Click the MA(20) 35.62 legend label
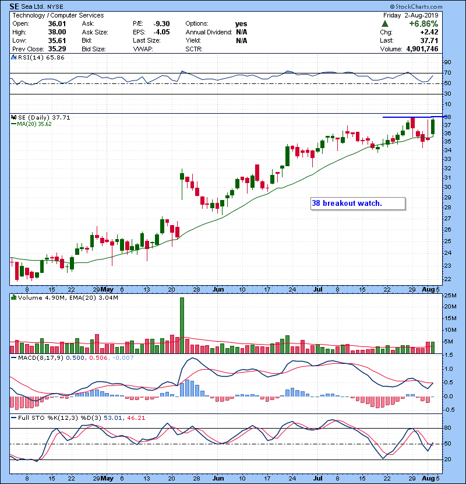 click(x=34, y=124)
